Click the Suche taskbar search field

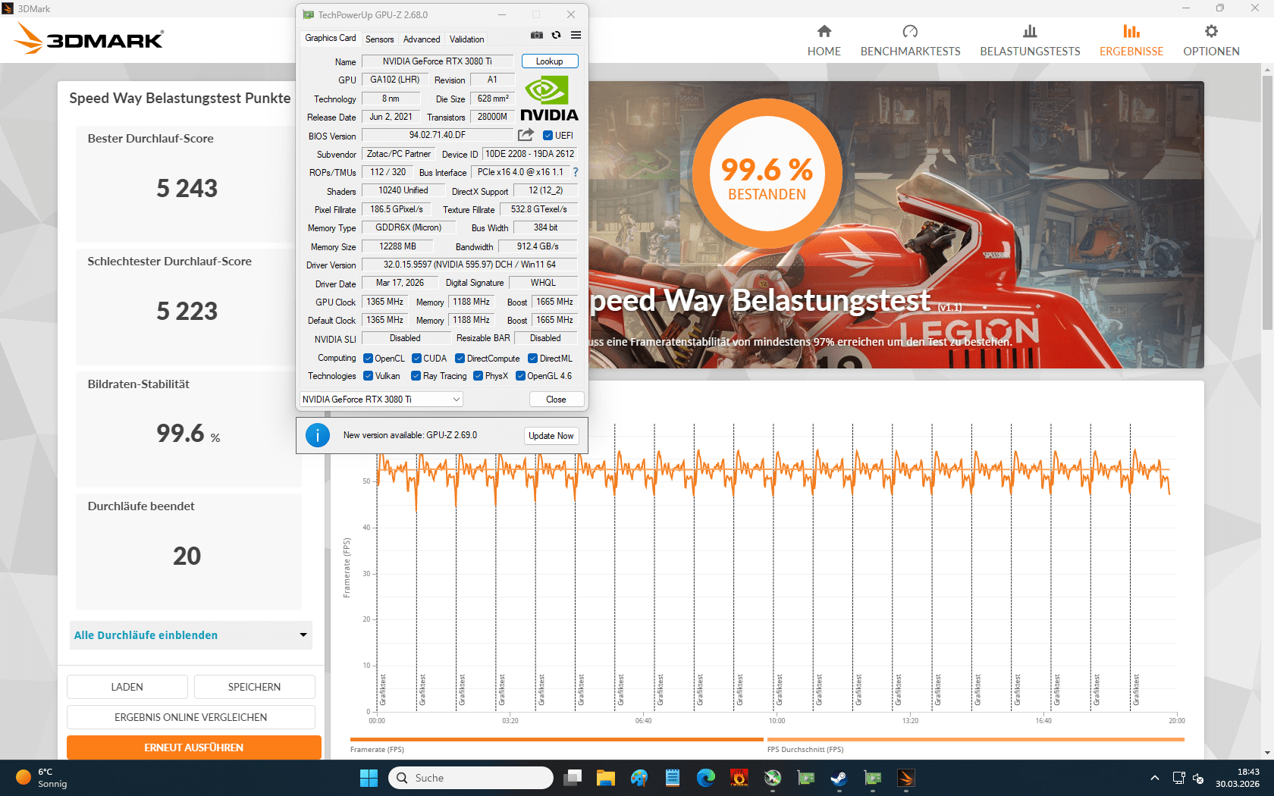(471, 778)
